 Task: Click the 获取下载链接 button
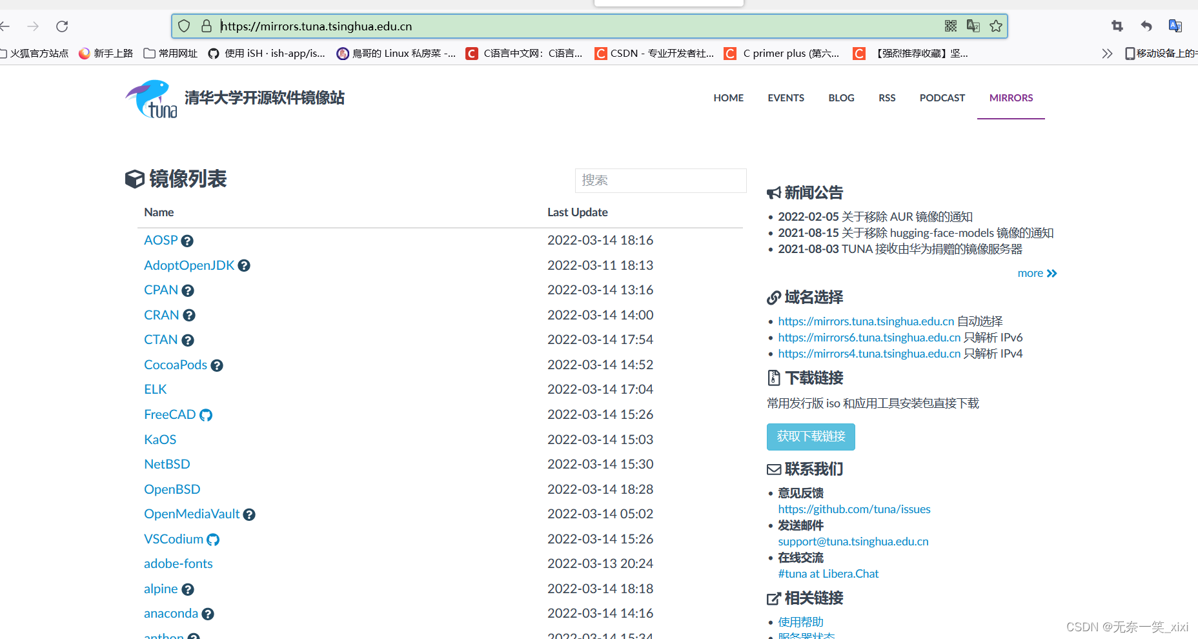[x=811, y=437]
